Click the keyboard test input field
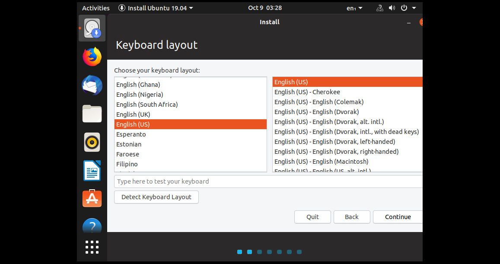 pos(268,181)
